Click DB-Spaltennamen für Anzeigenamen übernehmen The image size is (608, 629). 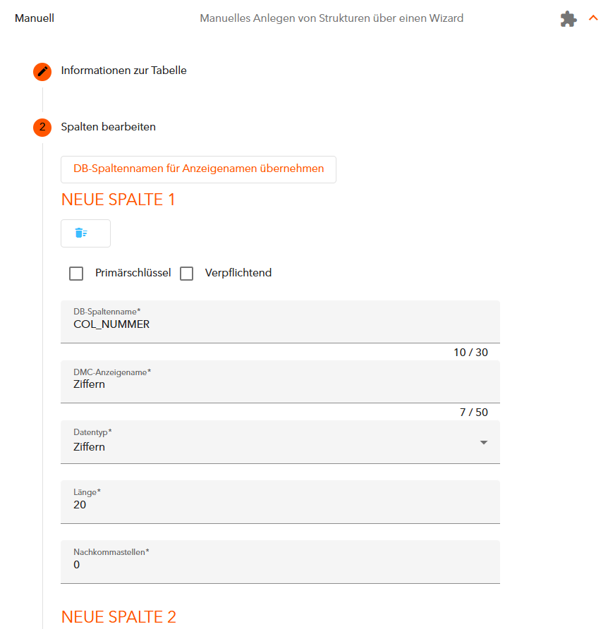[x=198, y=169]
